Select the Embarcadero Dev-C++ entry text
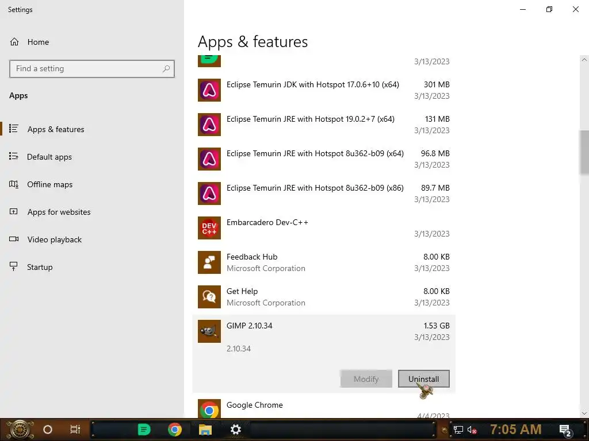The image size is (589, 441). 267,222
